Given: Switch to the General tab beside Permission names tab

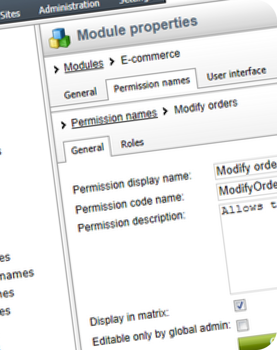Looking at the screenshot, I should pyautogui.click(x=80, y=93).
